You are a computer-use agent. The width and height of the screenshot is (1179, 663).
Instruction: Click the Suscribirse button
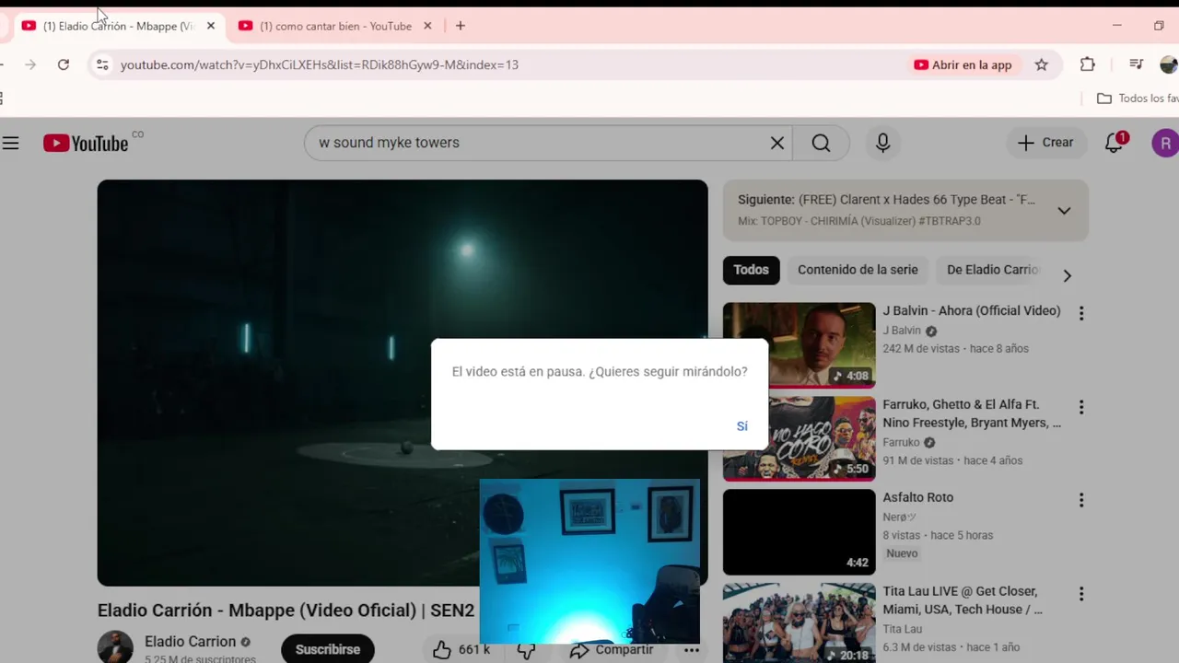(327, 649)
